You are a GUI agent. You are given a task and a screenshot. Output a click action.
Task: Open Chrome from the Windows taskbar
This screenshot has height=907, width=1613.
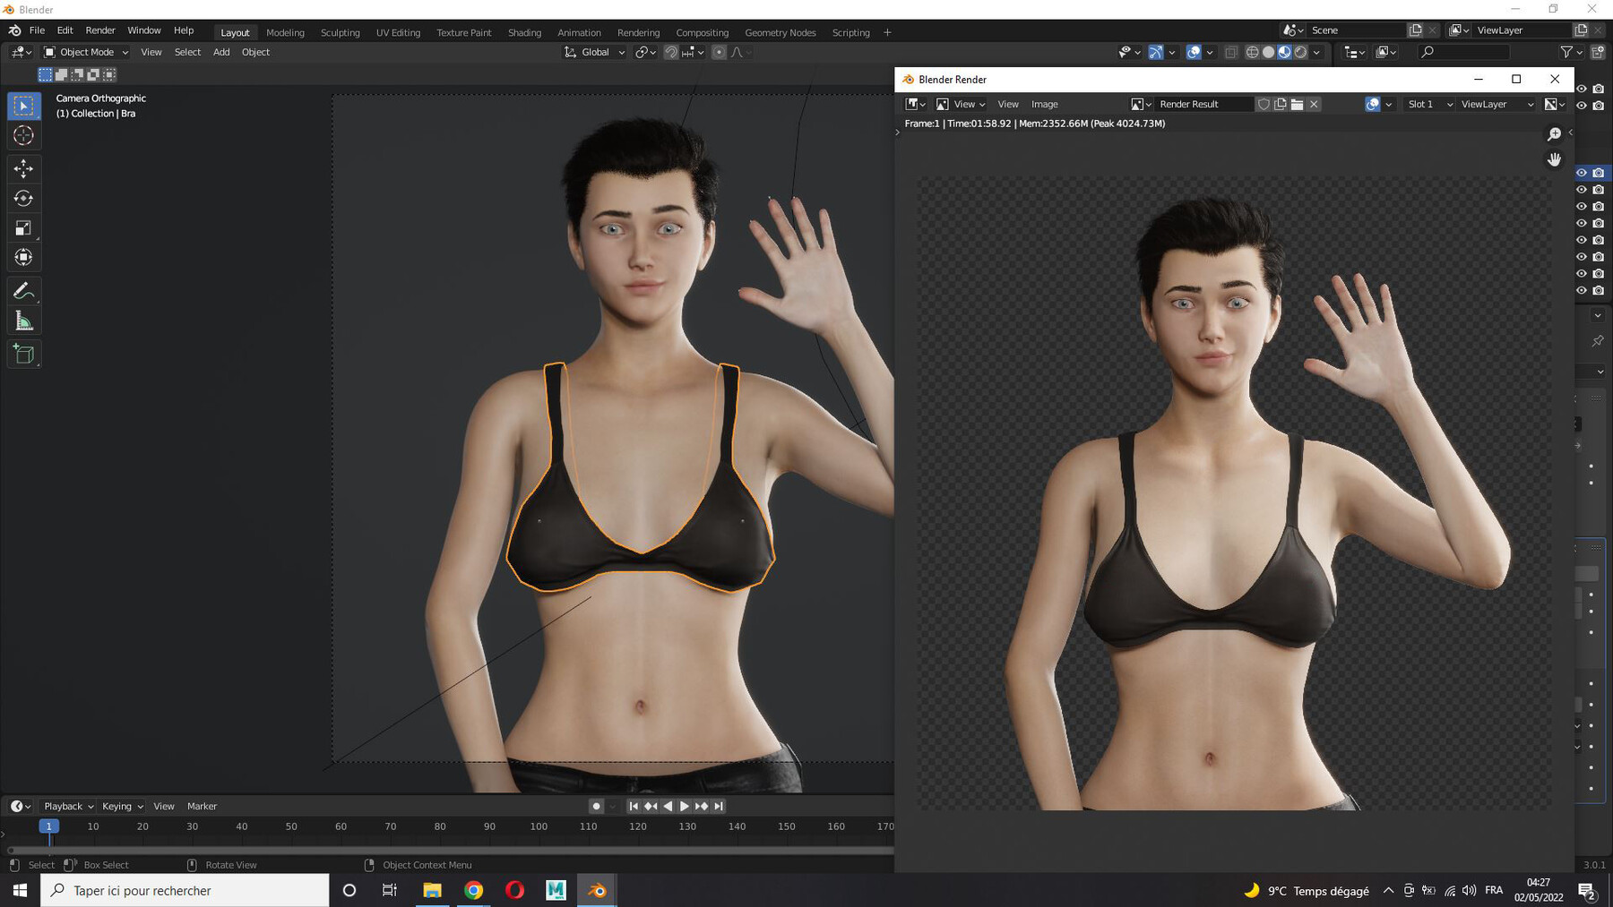[473, 890]
